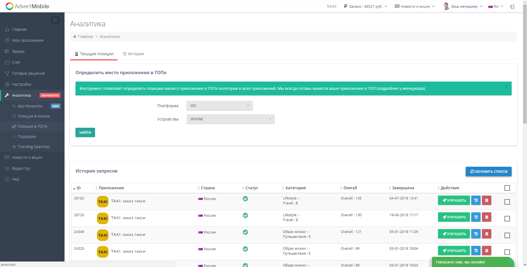Expand the Баланс dropdown in header
This screenshot has height=267, width=527.
[366, 6]
